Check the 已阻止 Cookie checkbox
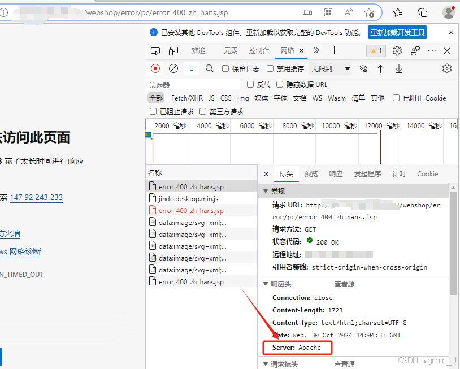 [396, 98]
